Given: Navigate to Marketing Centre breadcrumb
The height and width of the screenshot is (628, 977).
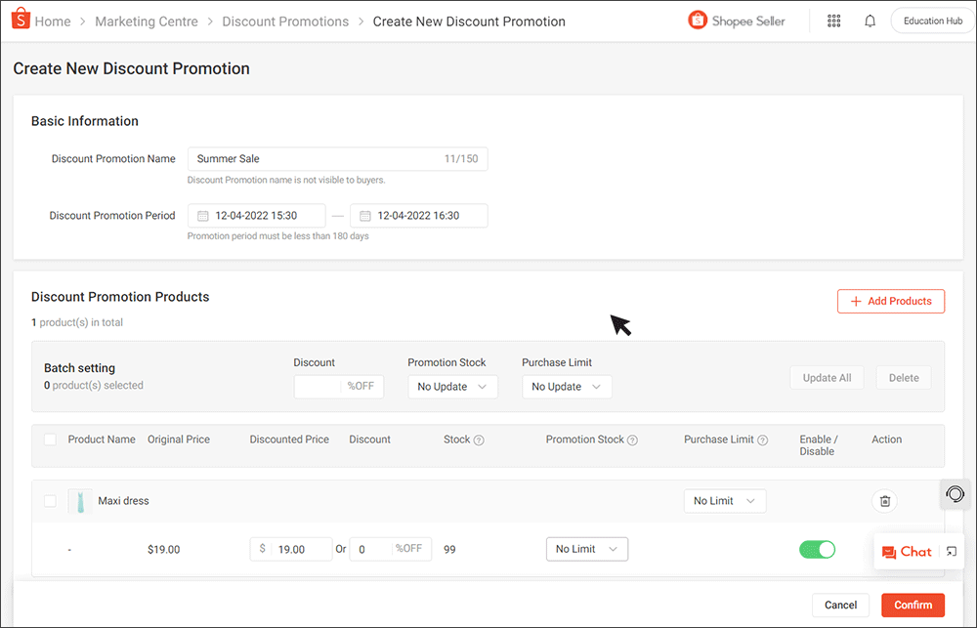Looking at the screenshot, I should coord(147,21).
